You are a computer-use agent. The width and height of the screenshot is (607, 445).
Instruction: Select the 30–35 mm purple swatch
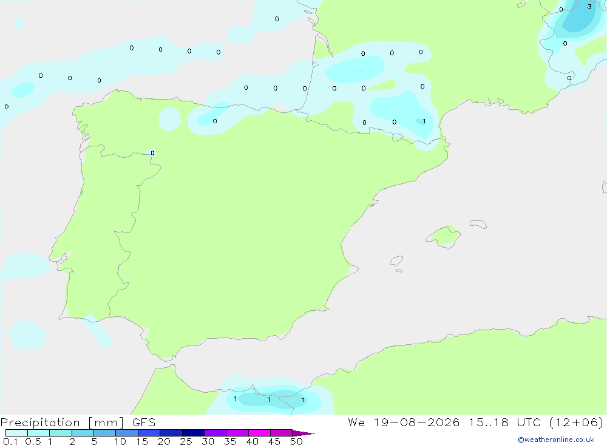pos(215,433)
